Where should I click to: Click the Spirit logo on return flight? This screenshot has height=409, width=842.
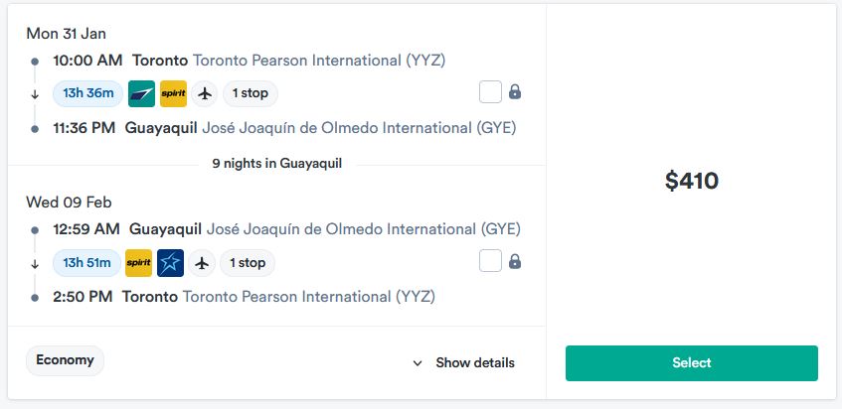pos(138,263)
